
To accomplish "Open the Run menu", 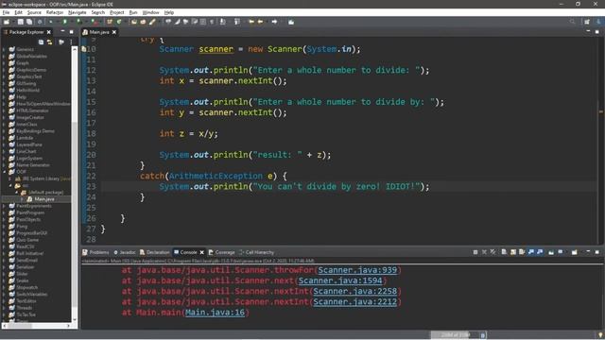I will click(x=133, y=12).
